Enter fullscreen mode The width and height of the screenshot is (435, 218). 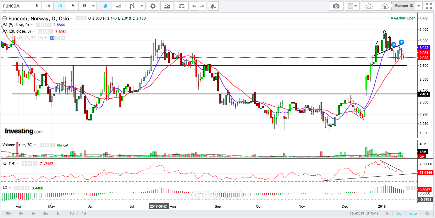click(x=428, y=6)
